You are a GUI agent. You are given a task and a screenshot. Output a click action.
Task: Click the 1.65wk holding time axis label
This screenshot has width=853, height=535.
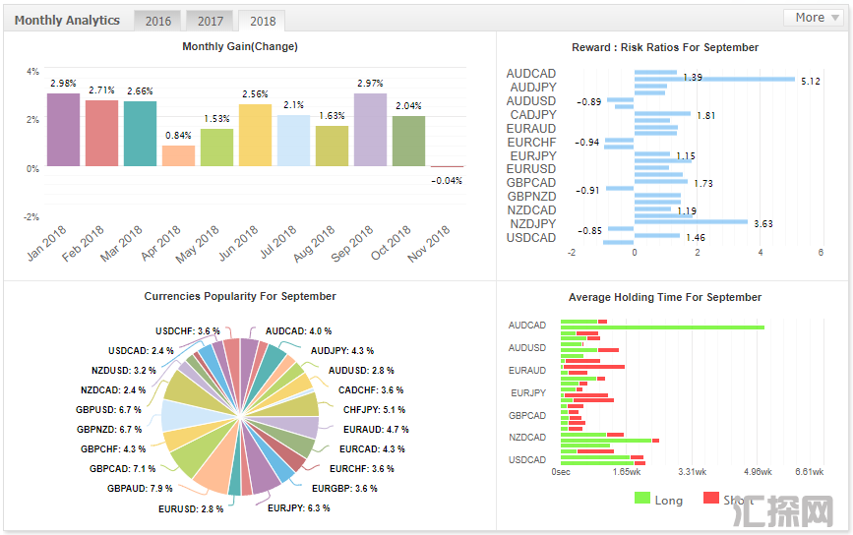[627, 472]
